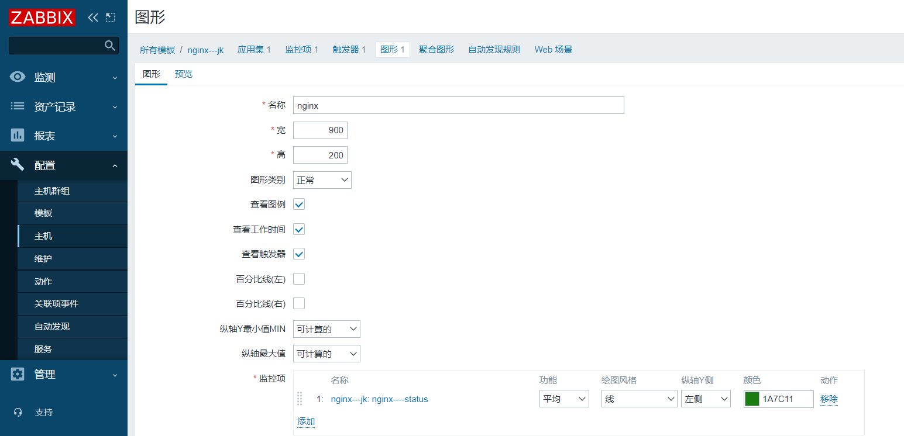Click the 宽 field showing 900

pos(320,130)
